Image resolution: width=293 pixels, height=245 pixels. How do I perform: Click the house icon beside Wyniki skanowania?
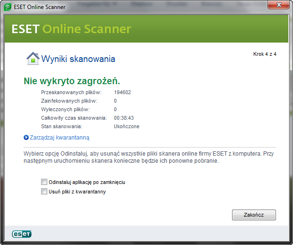[x=33, y=58]
